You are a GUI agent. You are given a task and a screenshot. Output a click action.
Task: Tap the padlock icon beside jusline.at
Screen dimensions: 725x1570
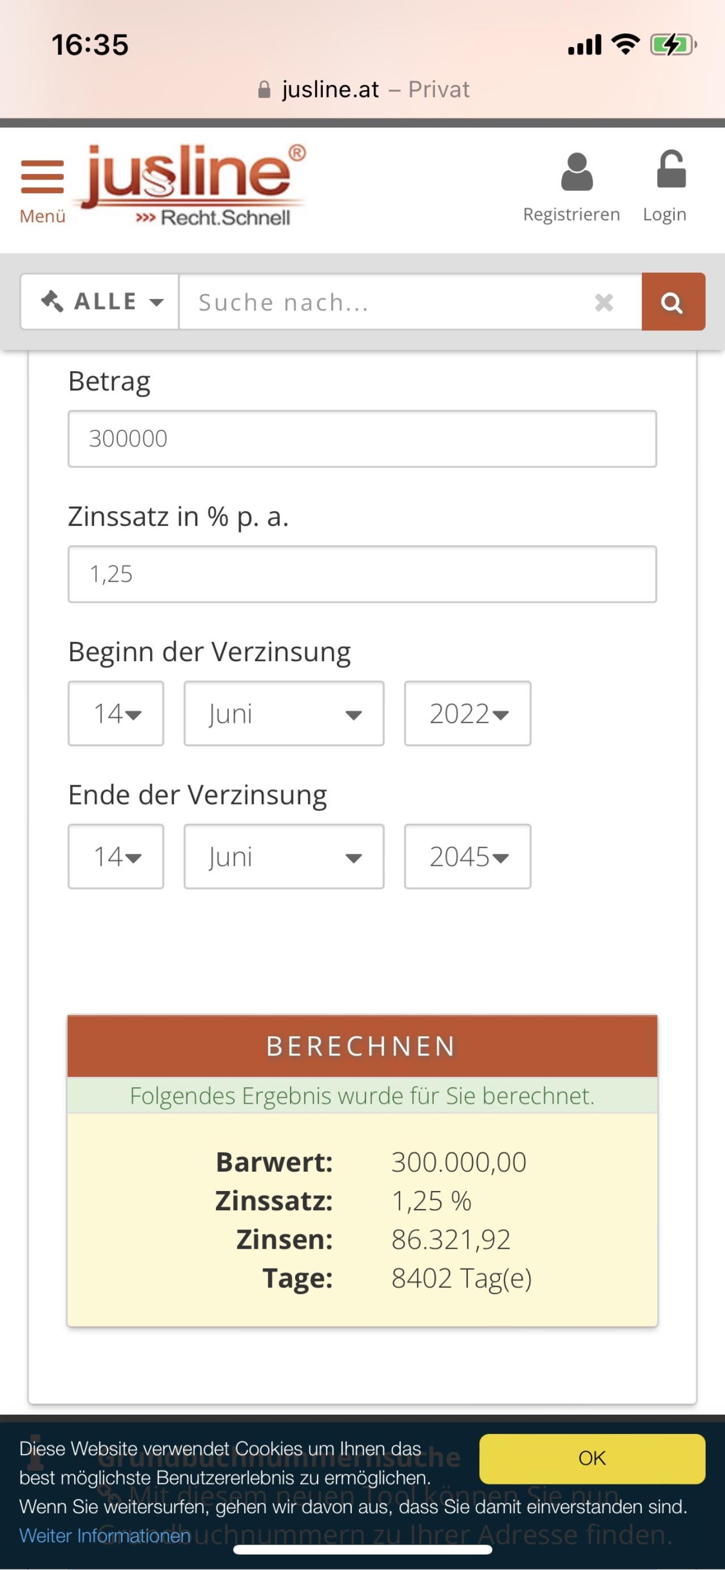tap(264, 90)
